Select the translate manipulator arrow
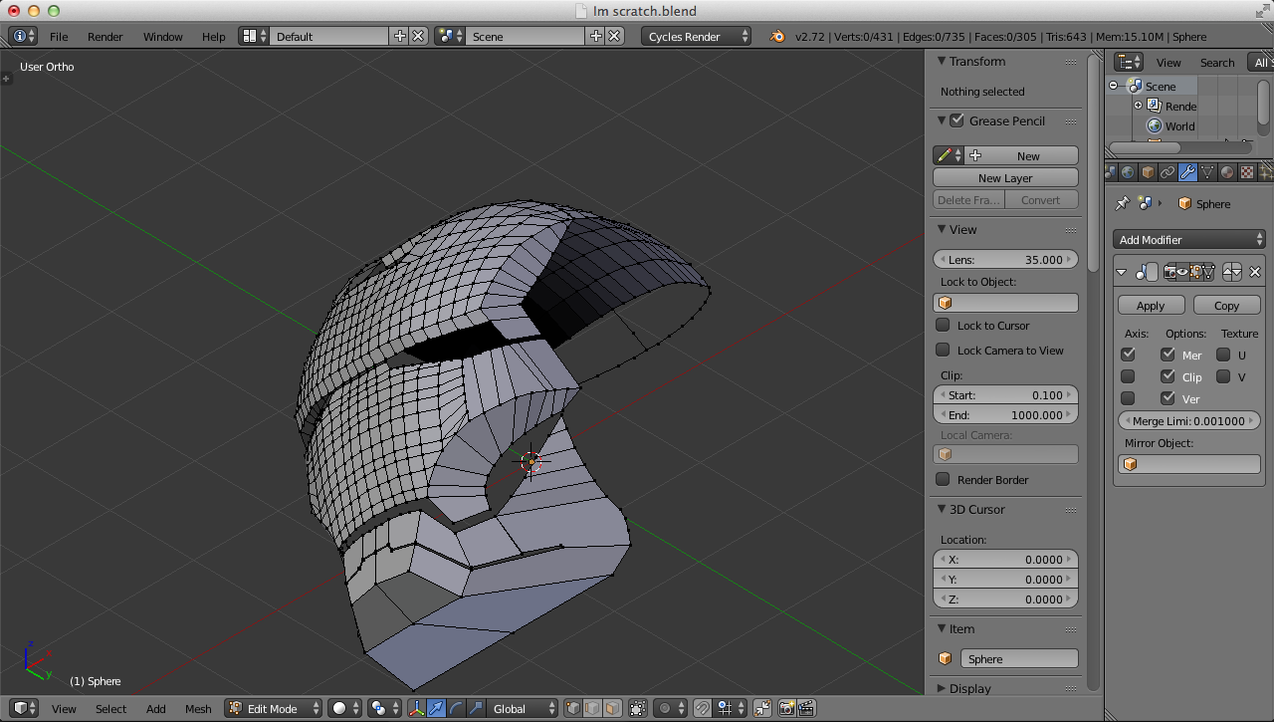The width and height of the screenshot is (1274, 722). coord(437,708)
